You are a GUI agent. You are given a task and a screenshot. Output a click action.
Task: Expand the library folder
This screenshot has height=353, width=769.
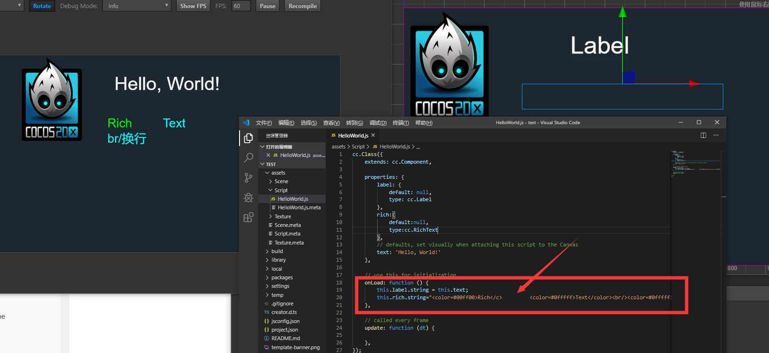click(x=267, y=260)
